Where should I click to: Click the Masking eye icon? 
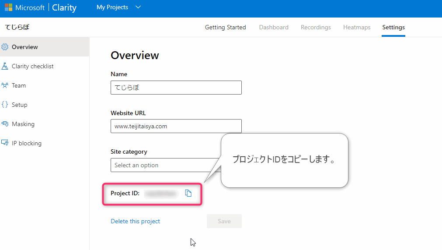(5, 123)
